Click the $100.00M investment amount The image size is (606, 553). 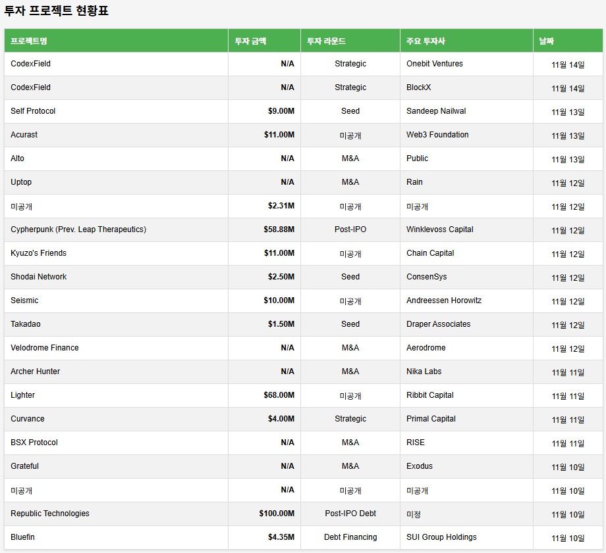[x=277, y=514]
